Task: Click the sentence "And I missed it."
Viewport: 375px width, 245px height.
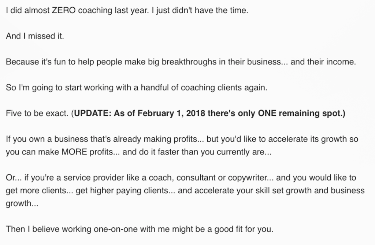Action: [x=35, y=36]
